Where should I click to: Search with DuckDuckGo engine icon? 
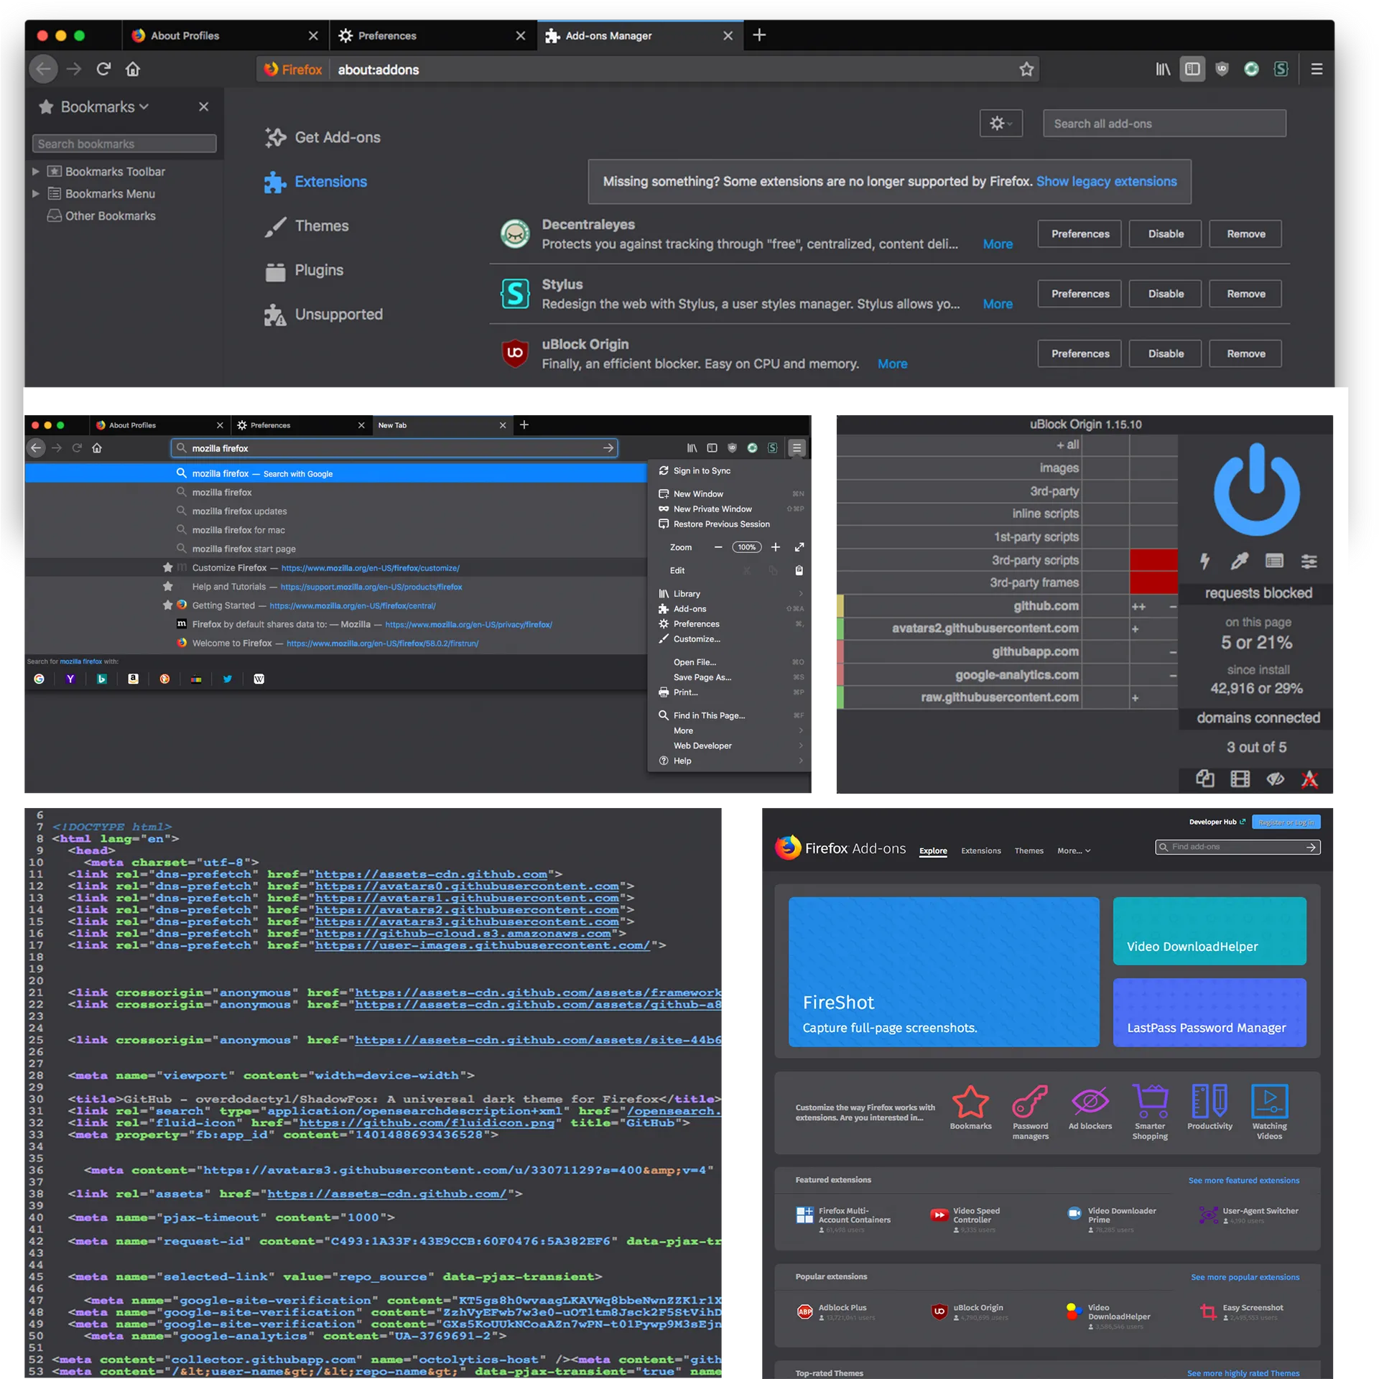pyautogui.click(x=164, y=679)
